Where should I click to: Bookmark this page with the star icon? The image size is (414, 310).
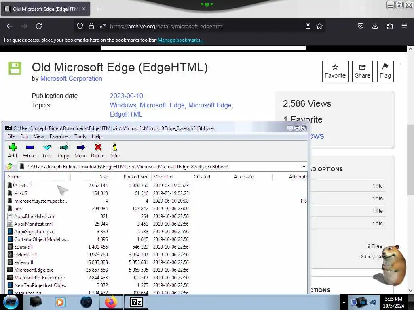click(319, 26)
